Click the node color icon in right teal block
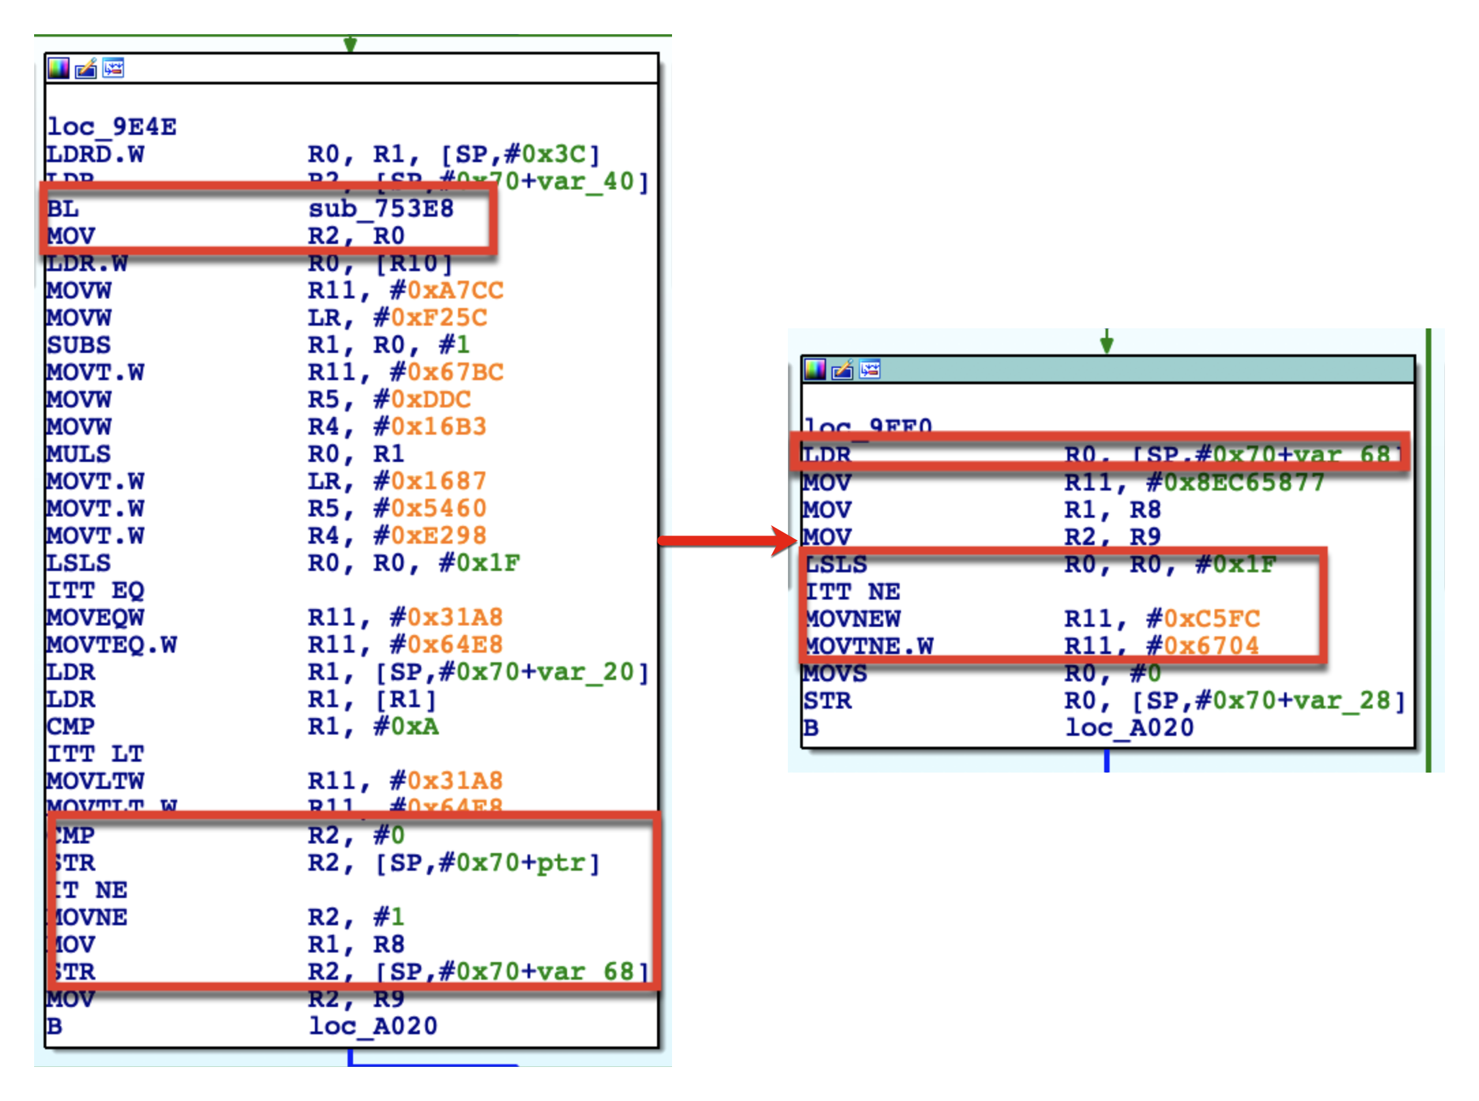Screen dimensions: 1479x1101 click(x=814, y=370)
